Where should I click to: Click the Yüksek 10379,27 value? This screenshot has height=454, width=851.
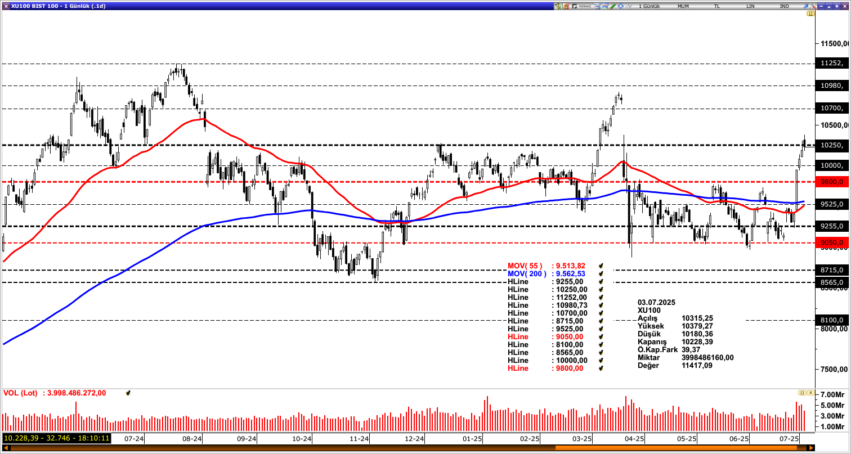coord(697,326)
